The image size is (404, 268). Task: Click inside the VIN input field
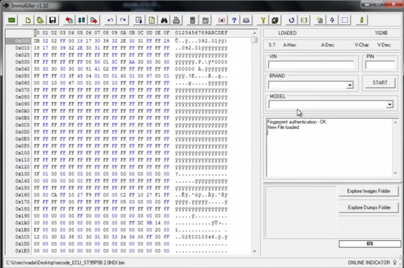(311, 65)
